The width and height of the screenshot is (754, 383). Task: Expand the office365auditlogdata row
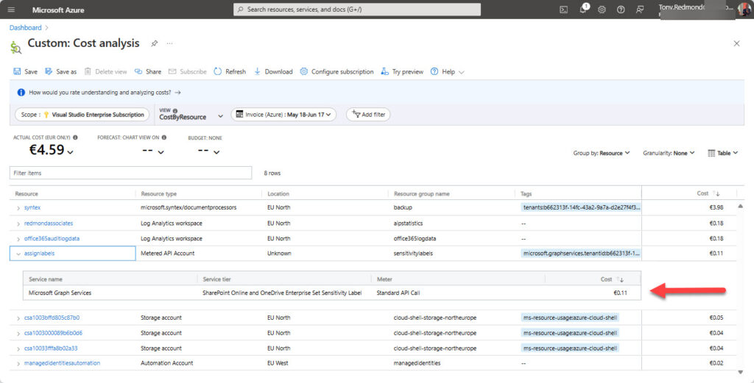click(x=18, y=239)
